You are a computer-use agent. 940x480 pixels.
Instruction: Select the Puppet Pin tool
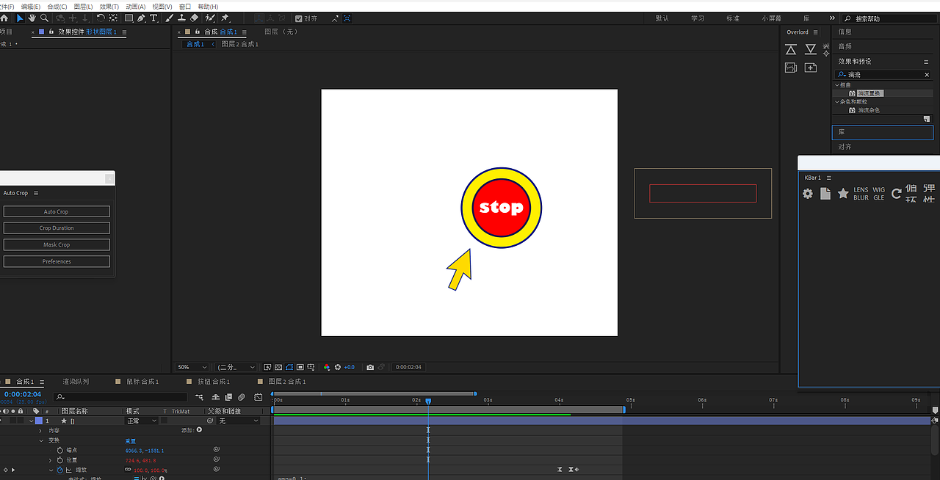225,18
